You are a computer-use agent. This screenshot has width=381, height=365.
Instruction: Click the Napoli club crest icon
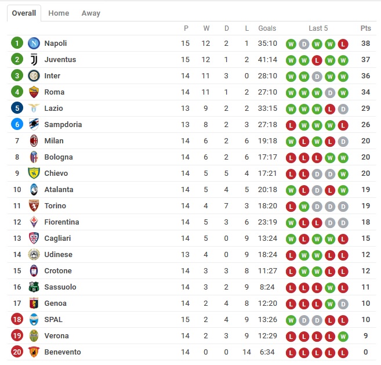coord(34,44)
